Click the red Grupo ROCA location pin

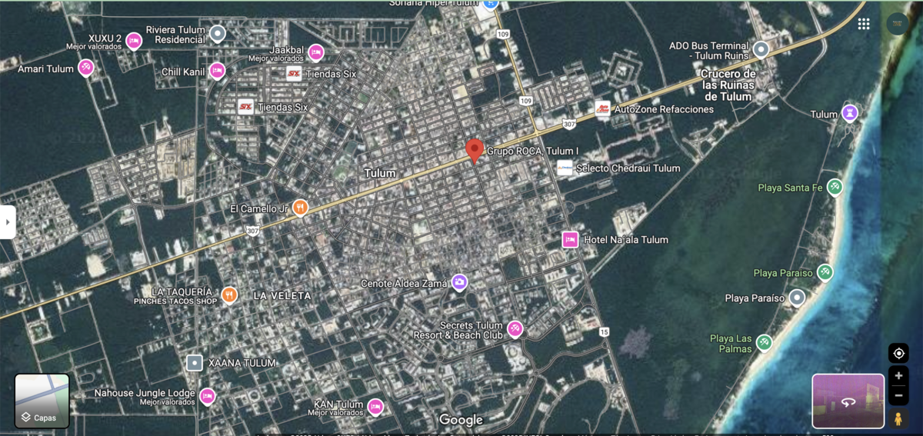point(475,149)
